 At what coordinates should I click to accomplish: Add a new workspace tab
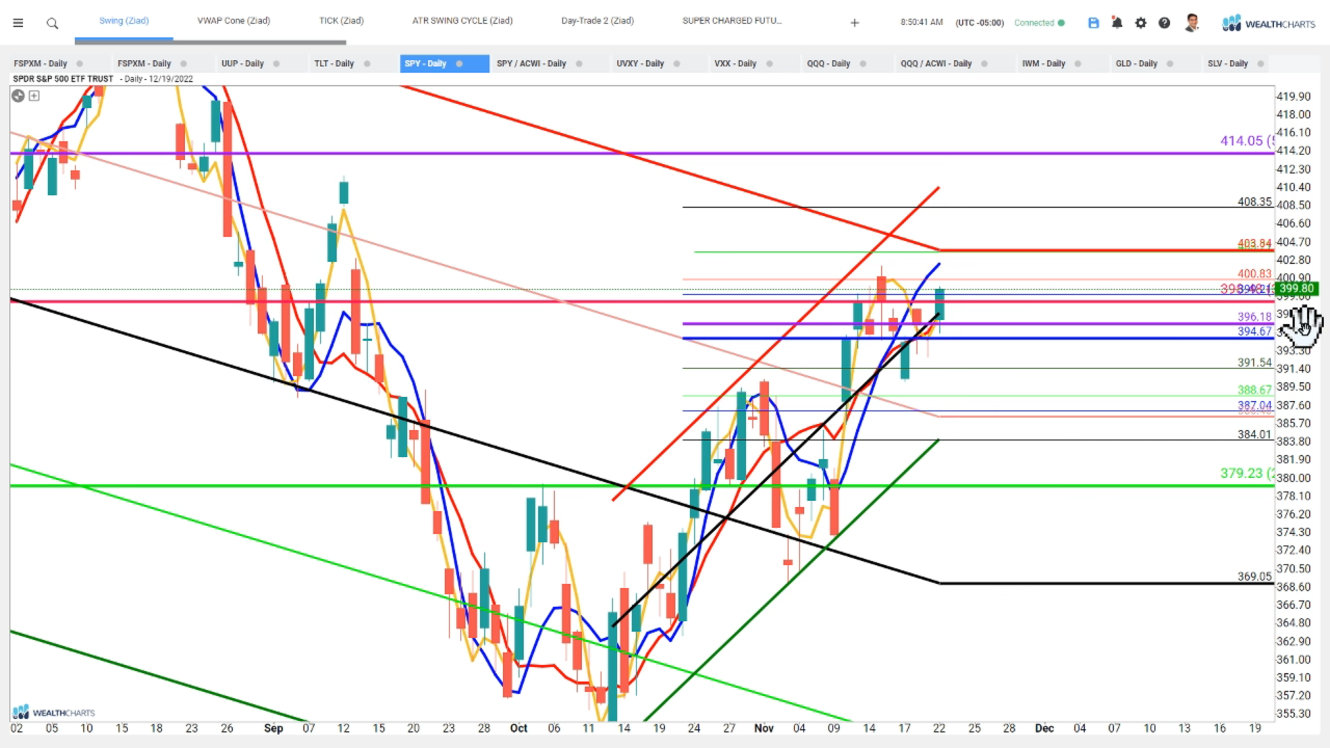click(855, 23)
